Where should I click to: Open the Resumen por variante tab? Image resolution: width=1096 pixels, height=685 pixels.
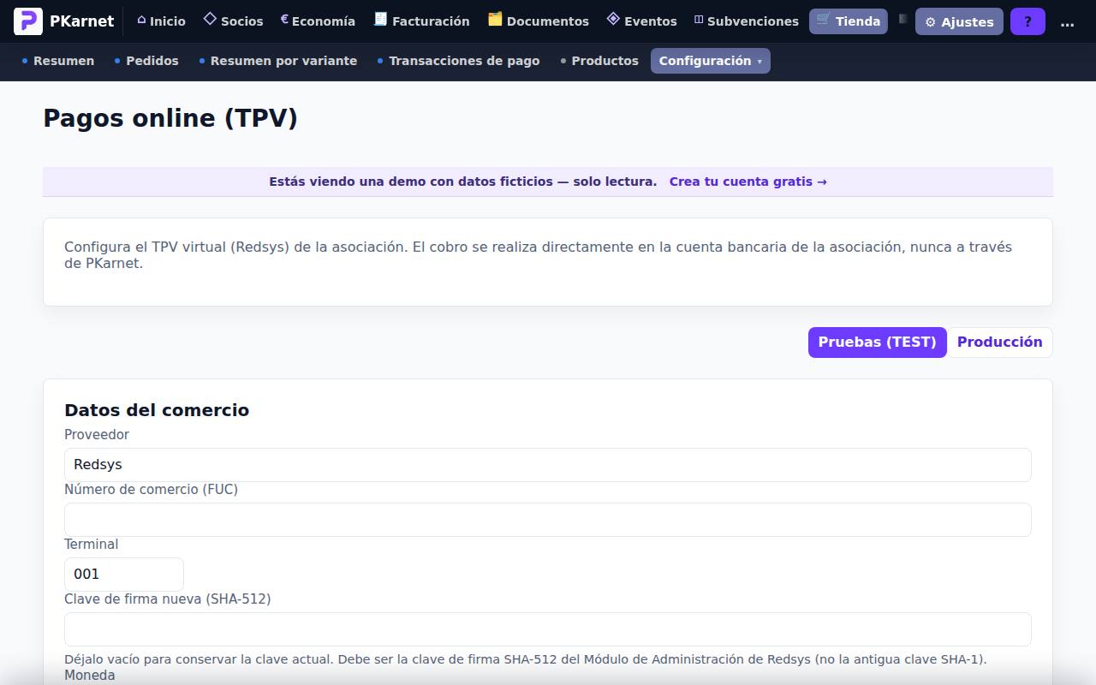point(277,61)
